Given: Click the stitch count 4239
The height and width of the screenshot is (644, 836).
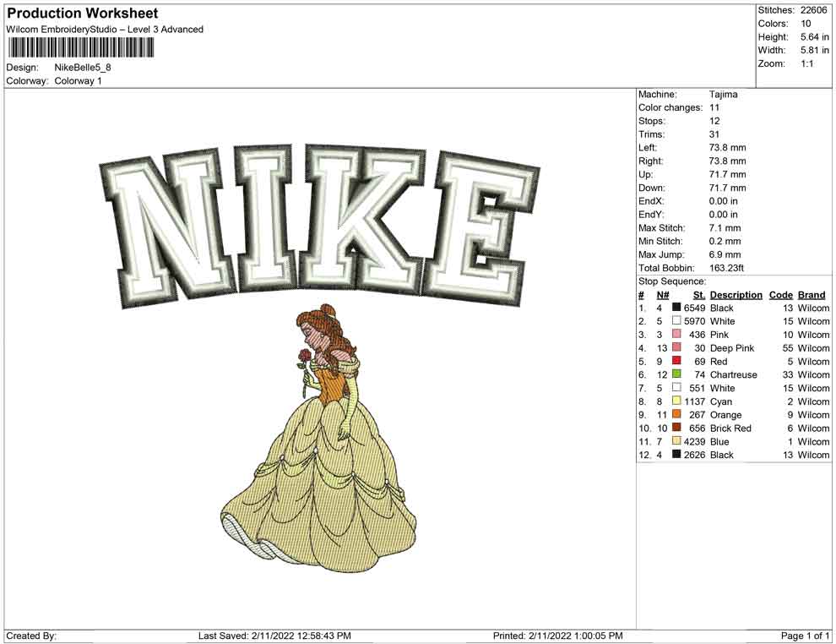Looking at the screenshot, I should [x=695, y=441].
